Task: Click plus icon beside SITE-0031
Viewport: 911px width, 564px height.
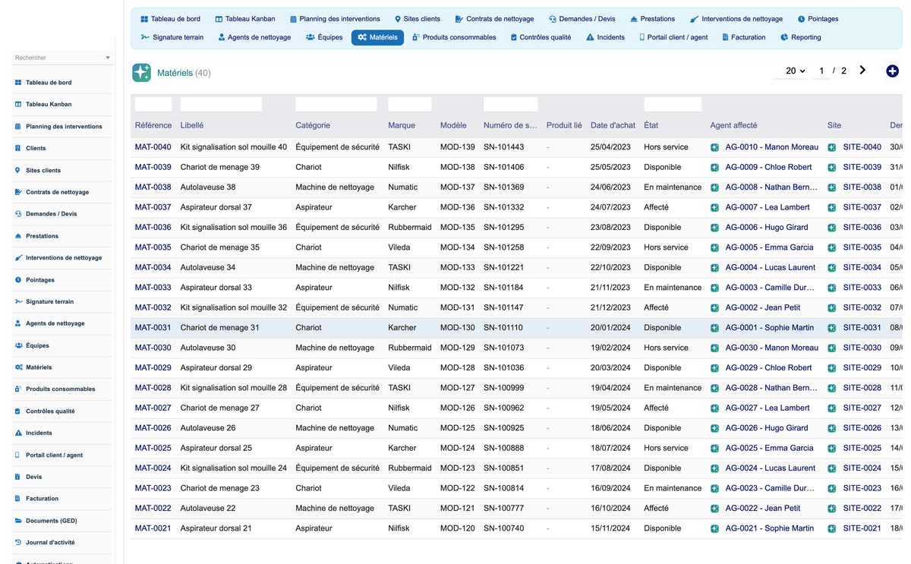Action: [832, 328]
